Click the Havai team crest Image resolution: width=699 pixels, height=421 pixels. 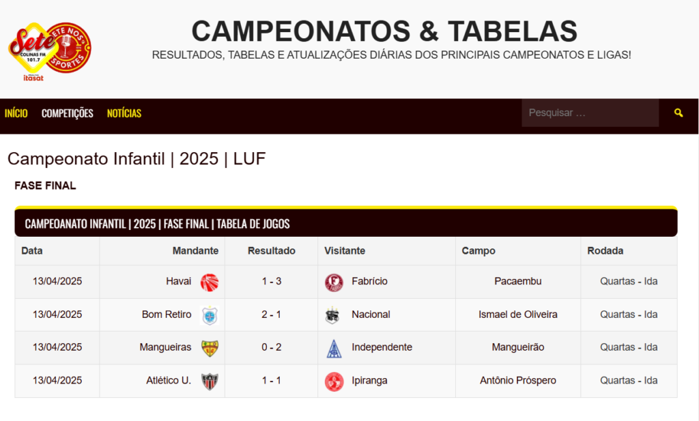pos(210,282)
